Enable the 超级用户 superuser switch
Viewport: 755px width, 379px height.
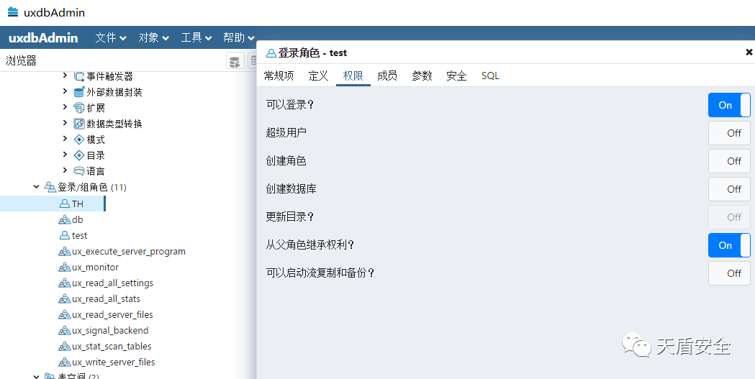pos(728,133)
